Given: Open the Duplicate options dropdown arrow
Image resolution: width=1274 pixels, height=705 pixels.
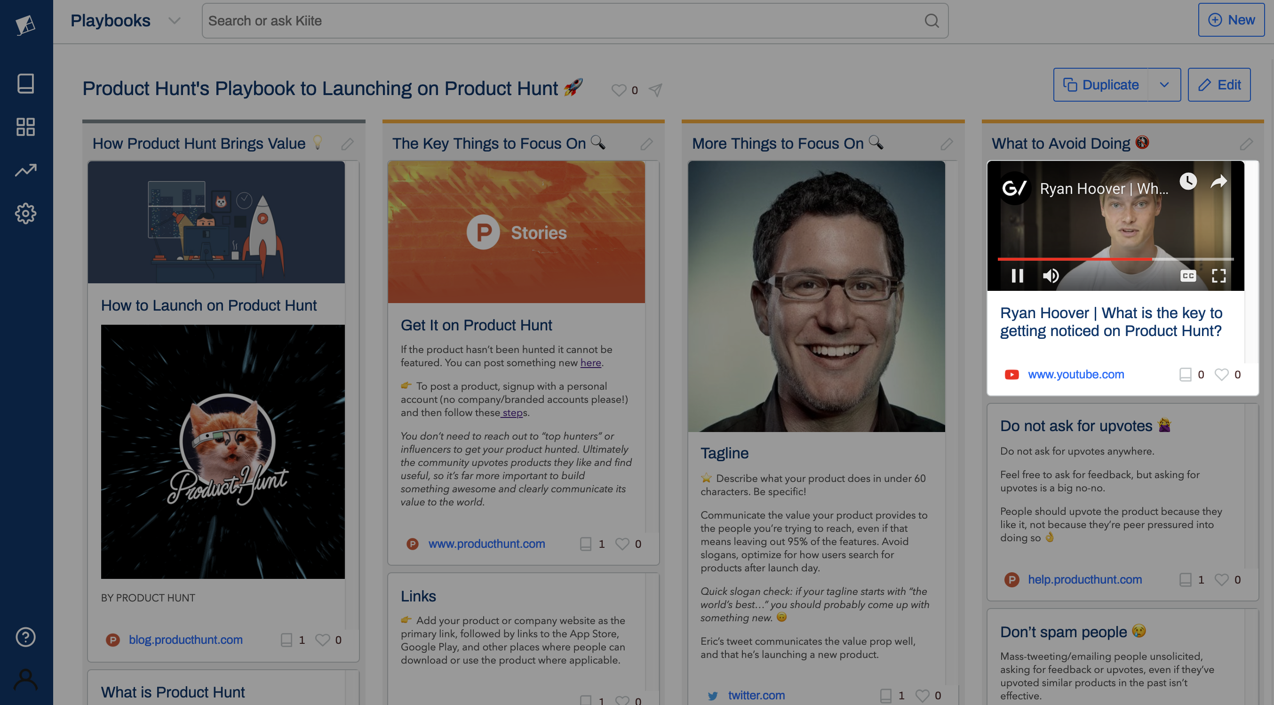Looking at the screenshot, I should point(1164,85).
